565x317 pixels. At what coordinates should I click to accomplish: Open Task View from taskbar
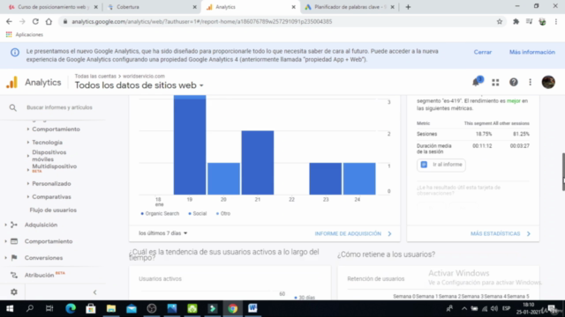click(x=49, y=308)
